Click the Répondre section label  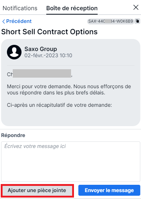[13, 135]
